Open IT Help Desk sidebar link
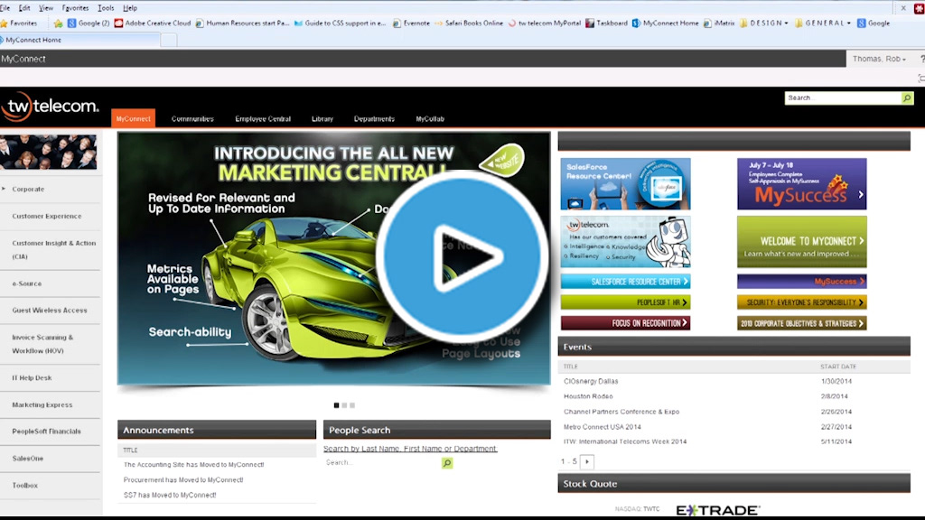 [x=32, y=378]
